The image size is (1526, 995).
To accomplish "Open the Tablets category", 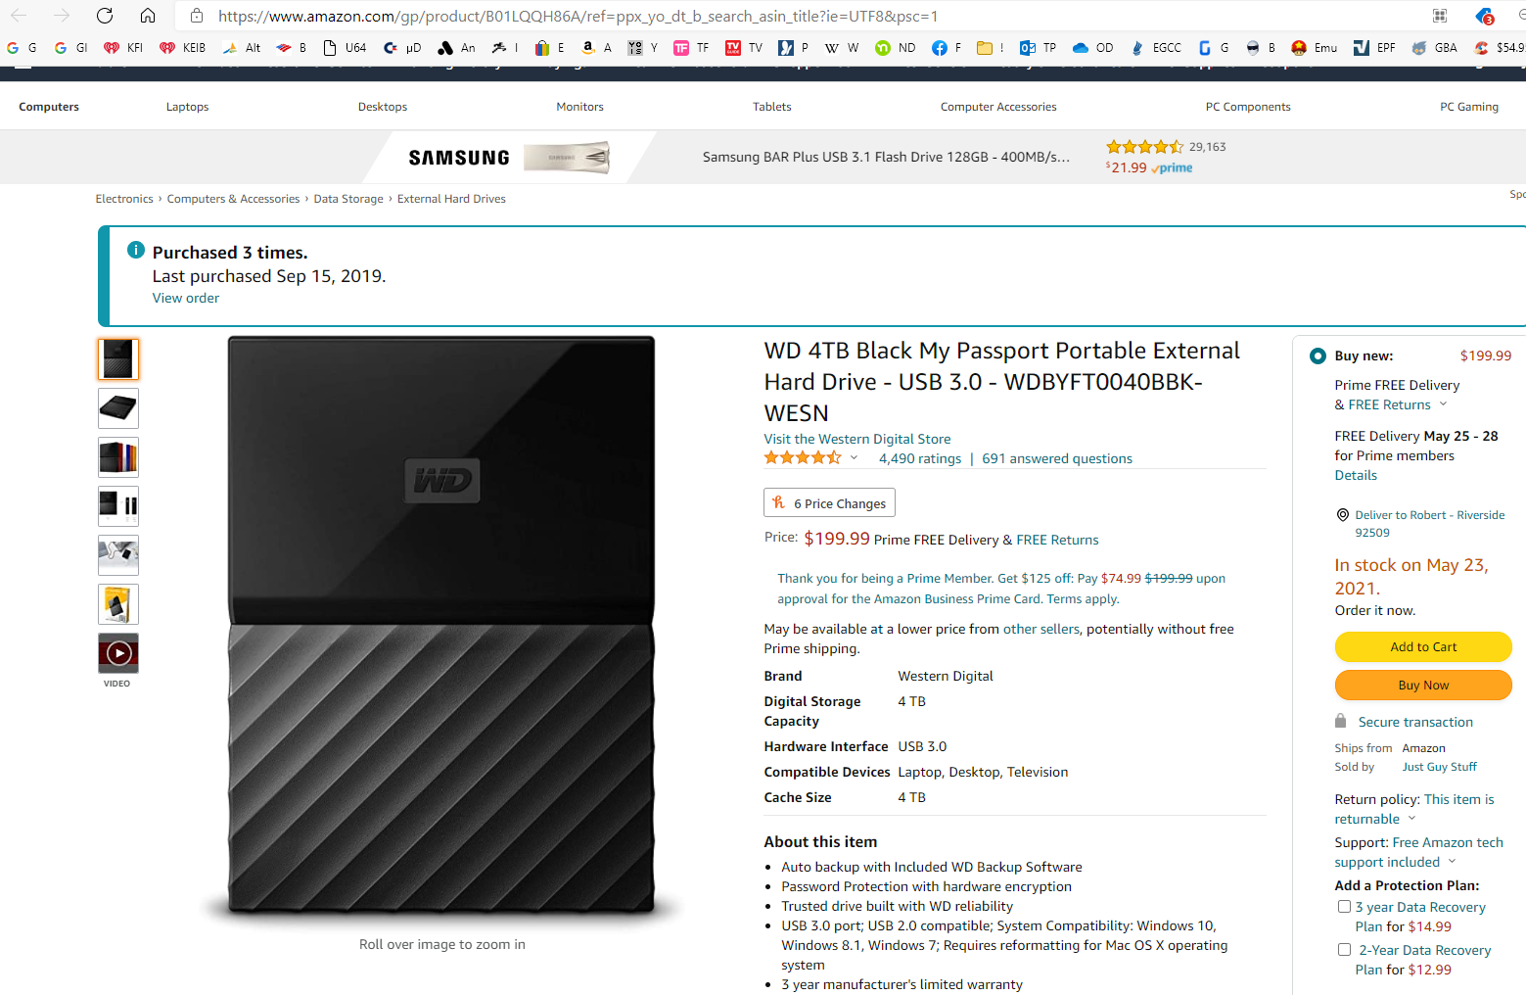I will tap(771, 107).
